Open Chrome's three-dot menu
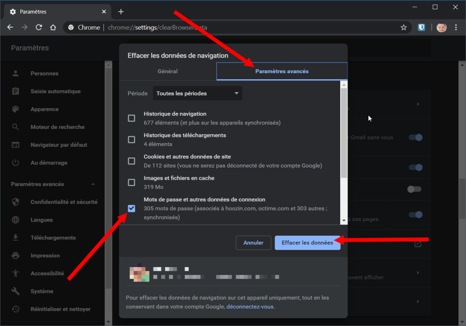466x326 pixels. [456, 27]
